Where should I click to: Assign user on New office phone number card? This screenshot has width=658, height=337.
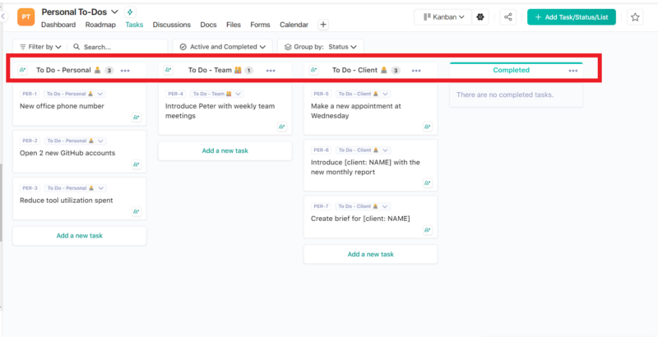pyautogui.click(x=136, y=118)
